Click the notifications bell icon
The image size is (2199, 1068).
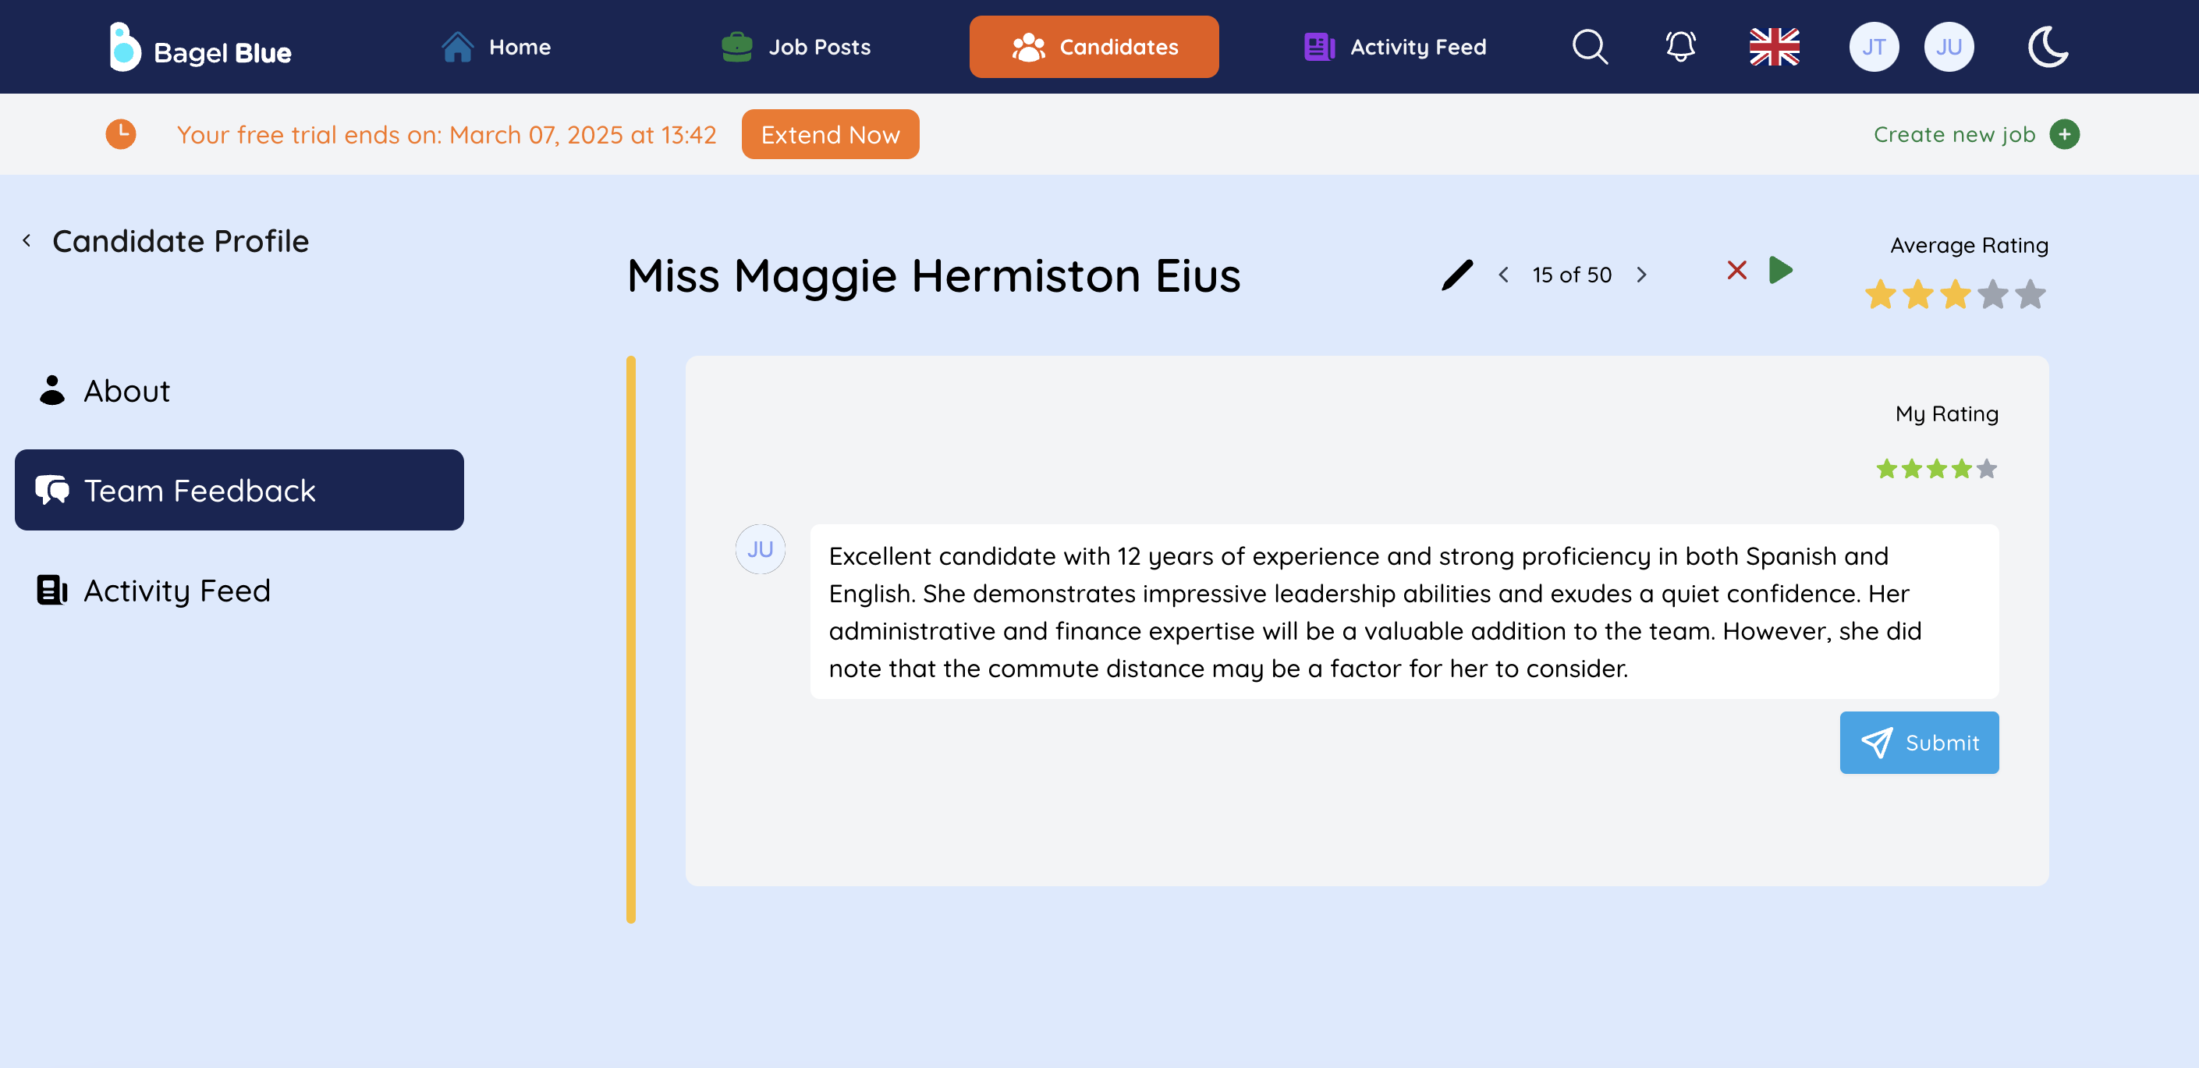click(1677, 46)
